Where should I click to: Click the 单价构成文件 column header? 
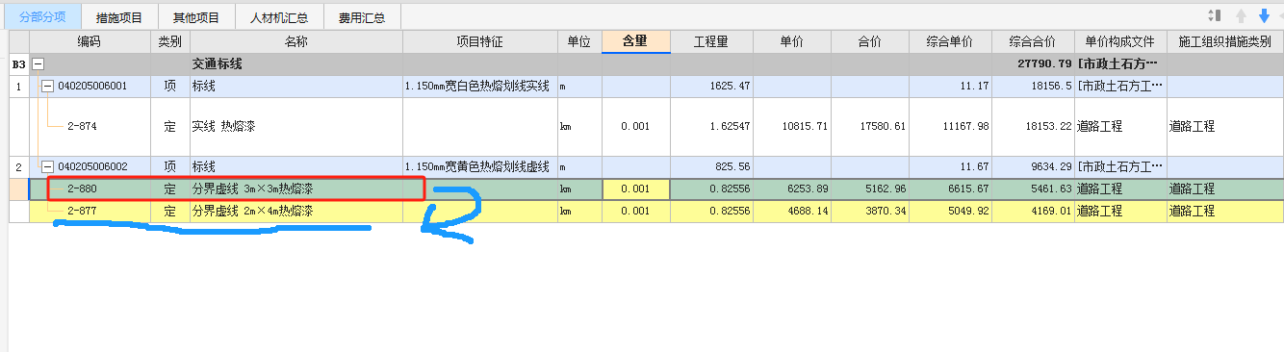pyautogui.click(x=1120, y=42)
